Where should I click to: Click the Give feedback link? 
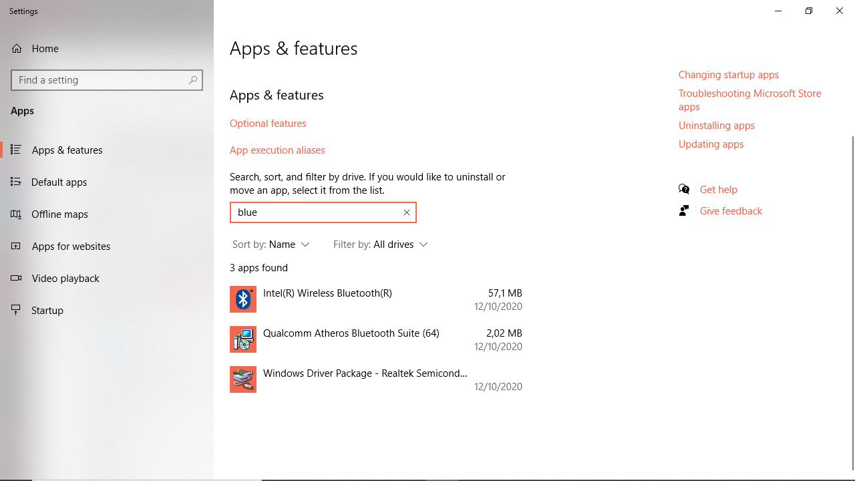click(731, 210)
